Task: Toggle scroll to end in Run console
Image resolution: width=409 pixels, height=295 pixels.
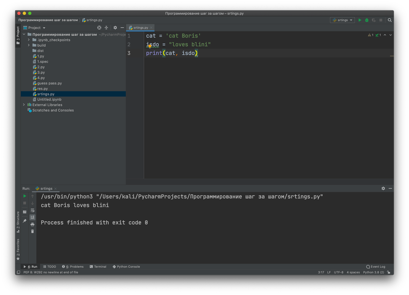Action: (32, 217)
